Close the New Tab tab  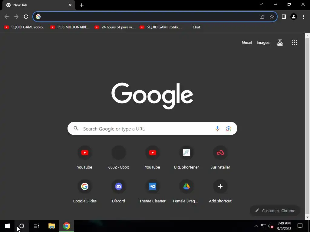(70, 5)
